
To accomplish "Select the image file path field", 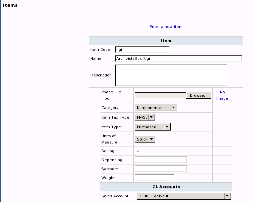I will click(161, 95).
